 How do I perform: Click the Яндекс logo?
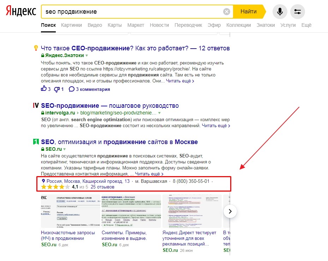point(20,11)
